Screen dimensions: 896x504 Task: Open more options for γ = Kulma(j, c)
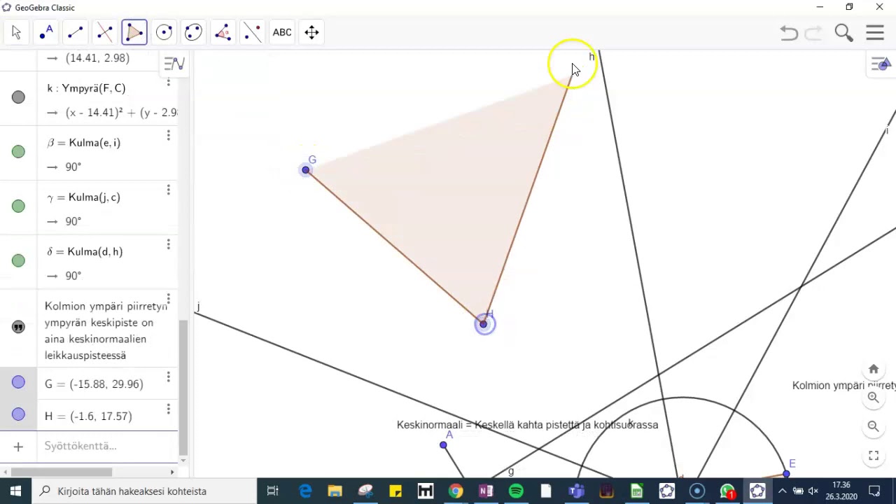click(x=168, y=190)
